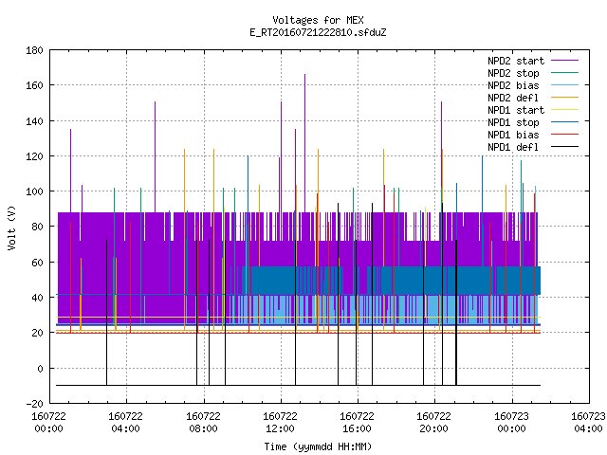607x455 pixels.
Task: Click the 'Time (yymmdd HH:MM)' x-axis label
Action: (x=318, y=446)
